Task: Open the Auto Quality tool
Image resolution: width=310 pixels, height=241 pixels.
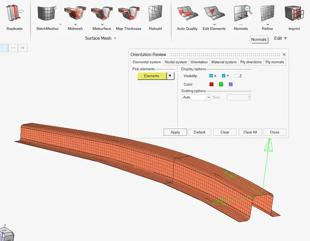Action: 187,14
